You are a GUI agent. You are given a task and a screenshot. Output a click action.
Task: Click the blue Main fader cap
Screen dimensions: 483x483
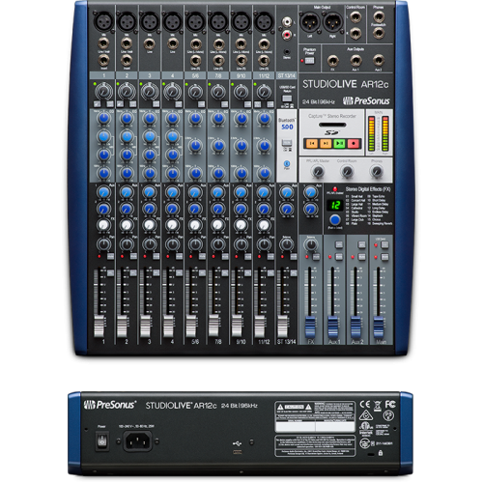coord(379,327)
